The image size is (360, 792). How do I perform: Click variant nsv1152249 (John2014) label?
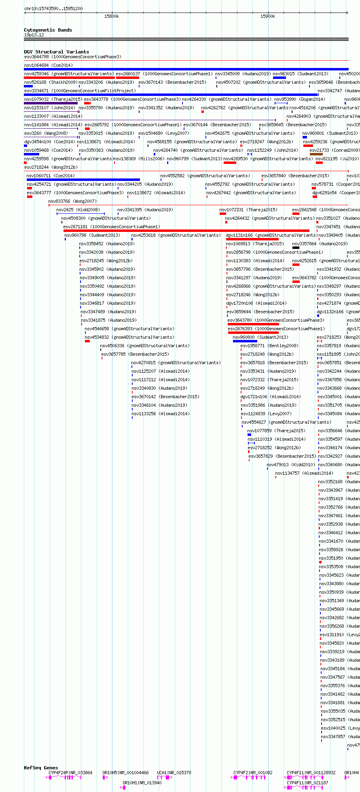pos(273,150)
